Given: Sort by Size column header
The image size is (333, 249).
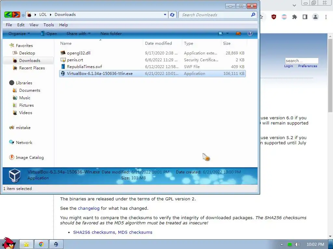Looking at the screenshot, I should 234,43.
